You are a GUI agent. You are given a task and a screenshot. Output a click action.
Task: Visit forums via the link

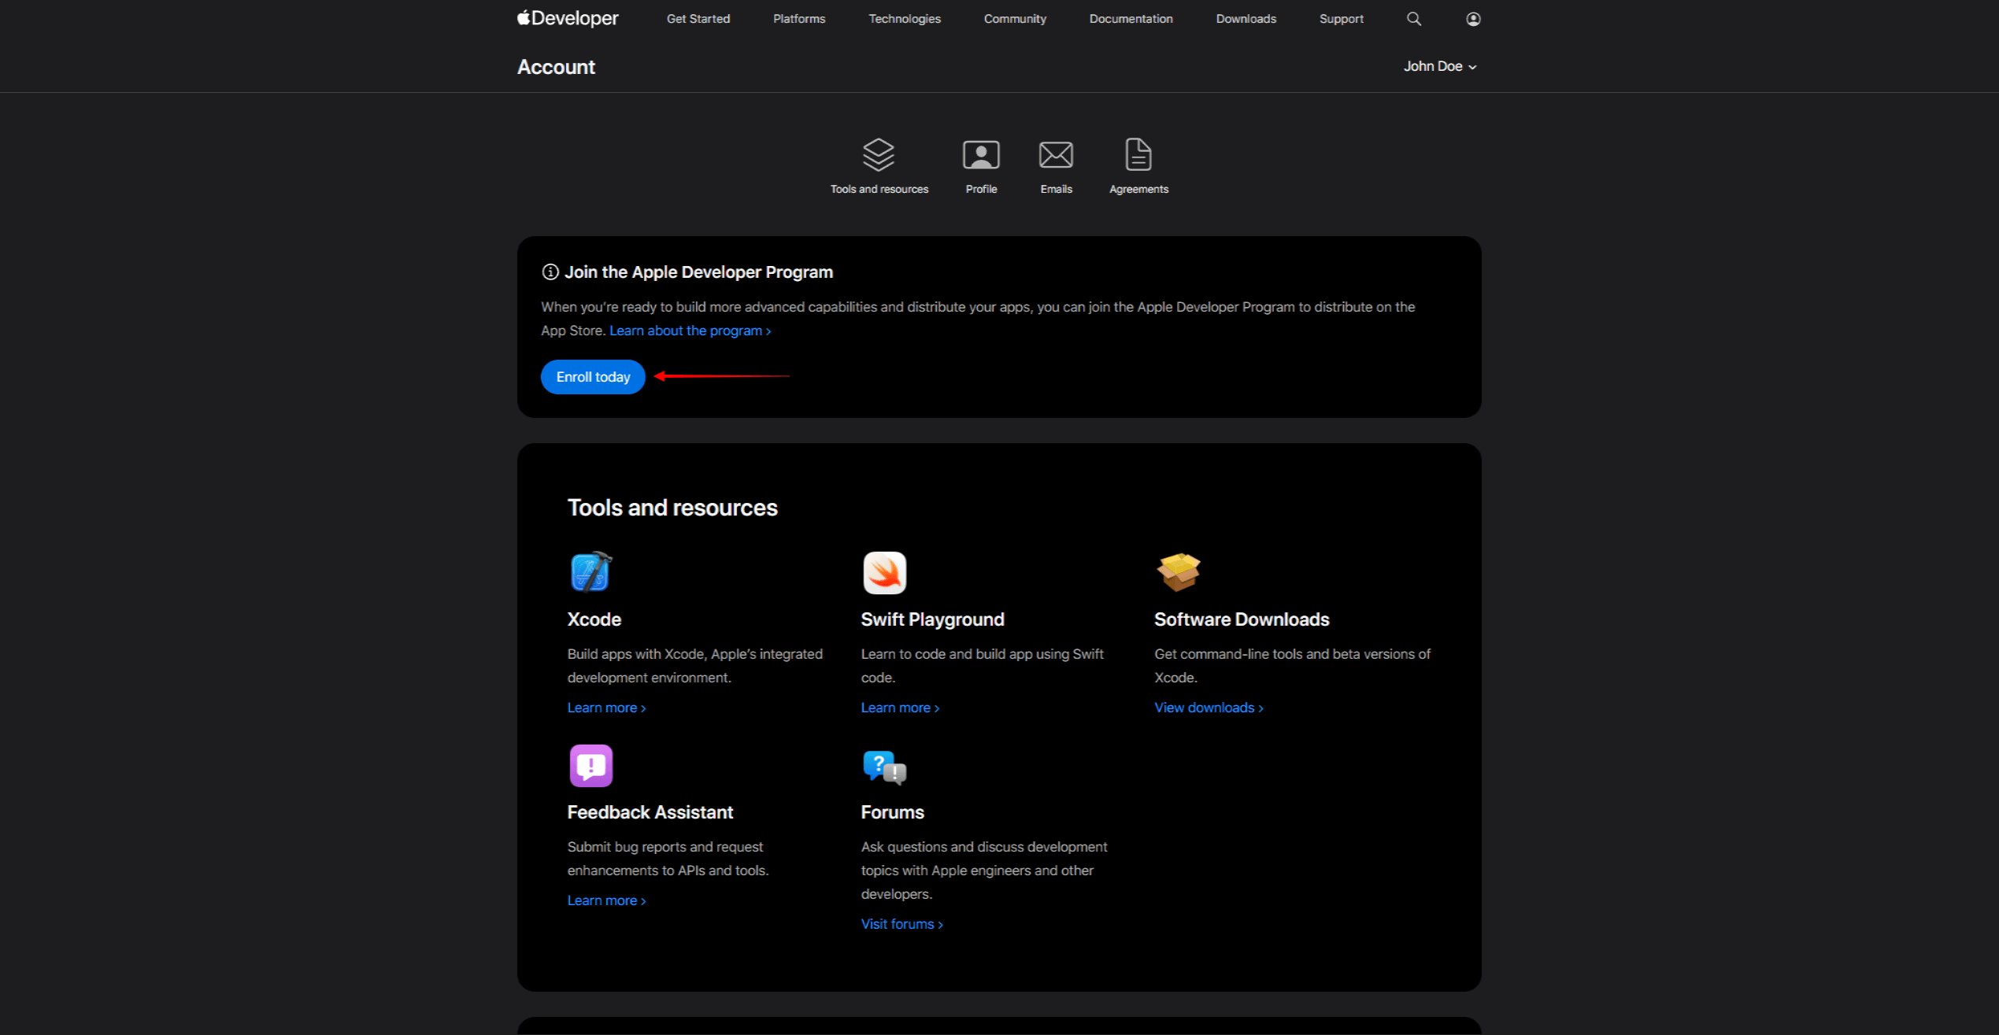coord(900,923)
